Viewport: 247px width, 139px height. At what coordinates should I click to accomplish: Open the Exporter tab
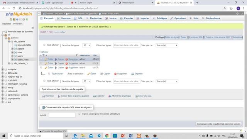[127, 19]
